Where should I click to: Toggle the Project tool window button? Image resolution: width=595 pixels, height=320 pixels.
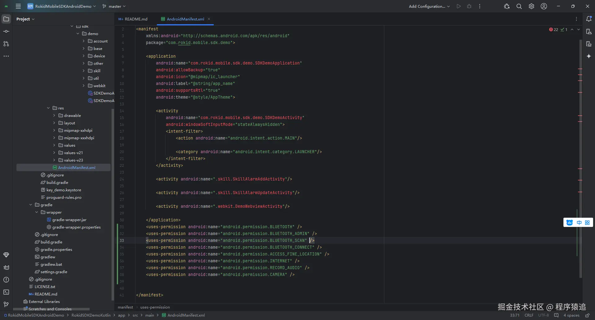6,19
